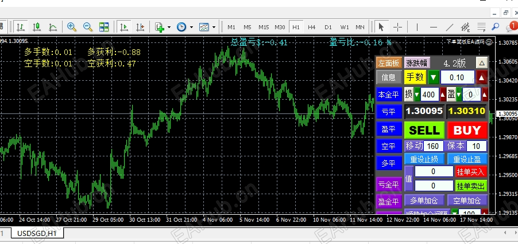This screenshot has height=244, width=518.
Task: Select the MN timeframe
Action: point(360,27)
